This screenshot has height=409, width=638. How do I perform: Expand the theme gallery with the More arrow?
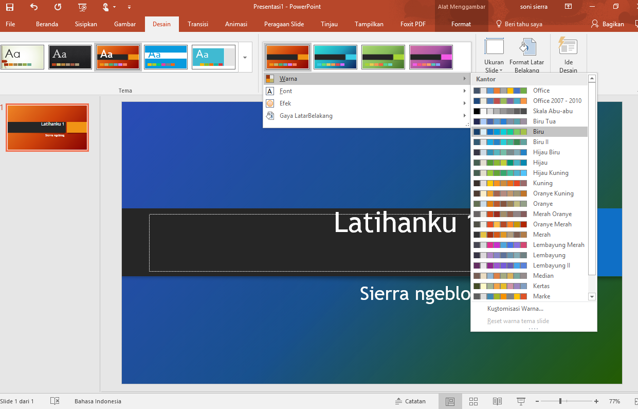[x=245, y=57]
